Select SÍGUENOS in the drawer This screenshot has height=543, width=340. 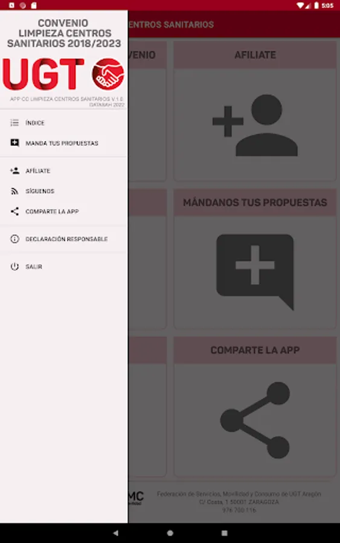point(40,191)
